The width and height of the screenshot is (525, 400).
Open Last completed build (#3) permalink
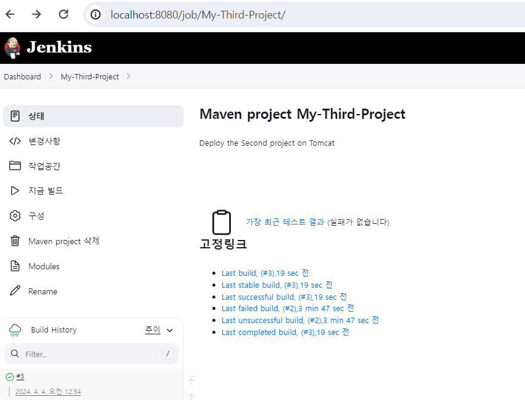286,332
